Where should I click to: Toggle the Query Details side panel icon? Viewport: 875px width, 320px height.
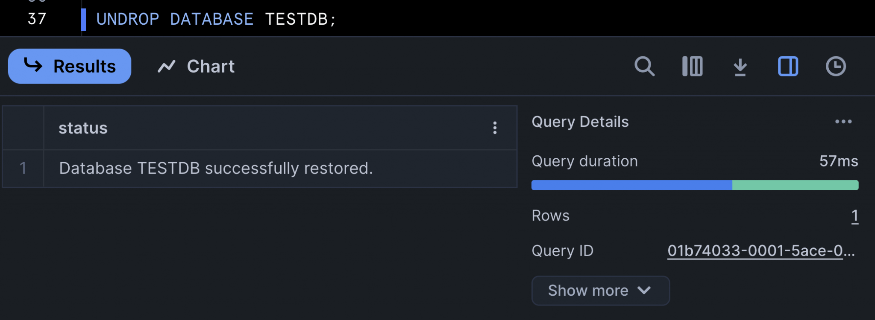788,66
